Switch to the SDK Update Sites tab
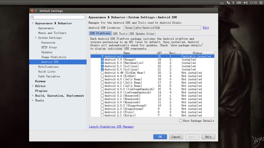This screenshot has width=264, height=148. pyautogui.click(x=142, y=33)
